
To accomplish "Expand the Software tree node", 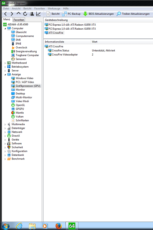I will pos(5,143).
